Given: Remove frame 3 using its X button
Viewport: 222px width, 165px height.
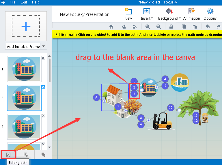Looking at the screenshot, I should [x=43, y=115].
